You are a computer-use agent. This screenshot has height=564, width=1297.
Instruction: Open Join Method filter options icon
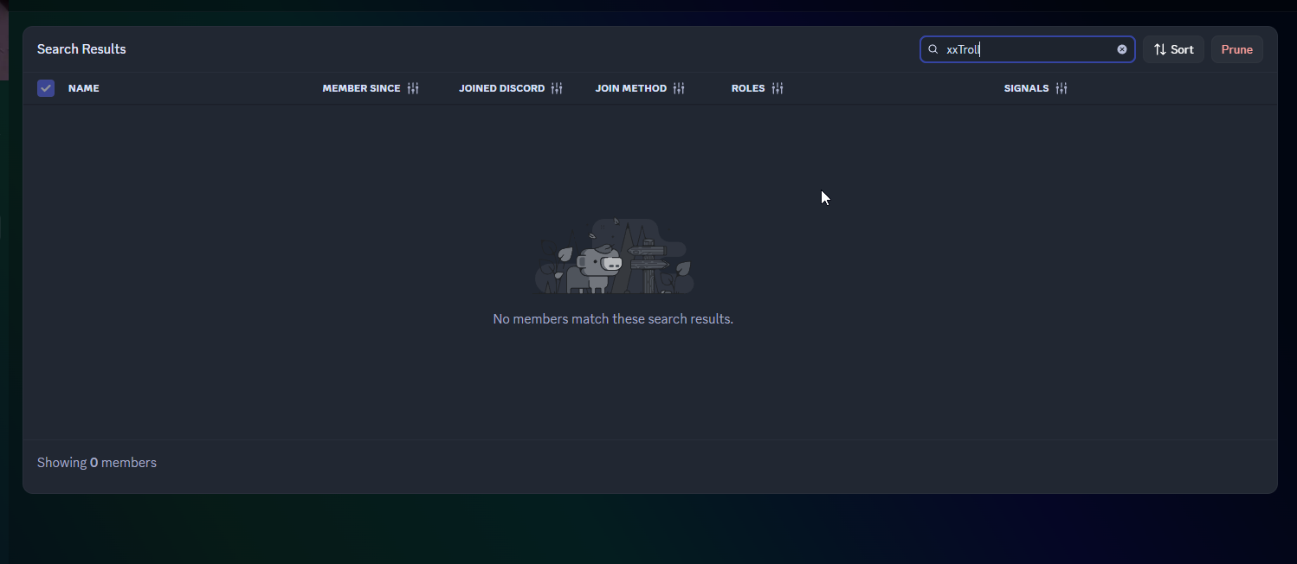679,88
